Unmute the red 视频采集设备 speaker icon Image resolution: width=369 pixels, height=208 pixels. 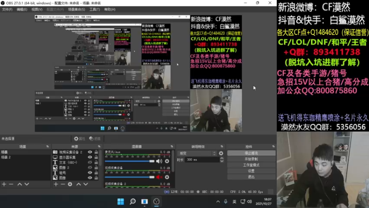(x=159, y=177)
